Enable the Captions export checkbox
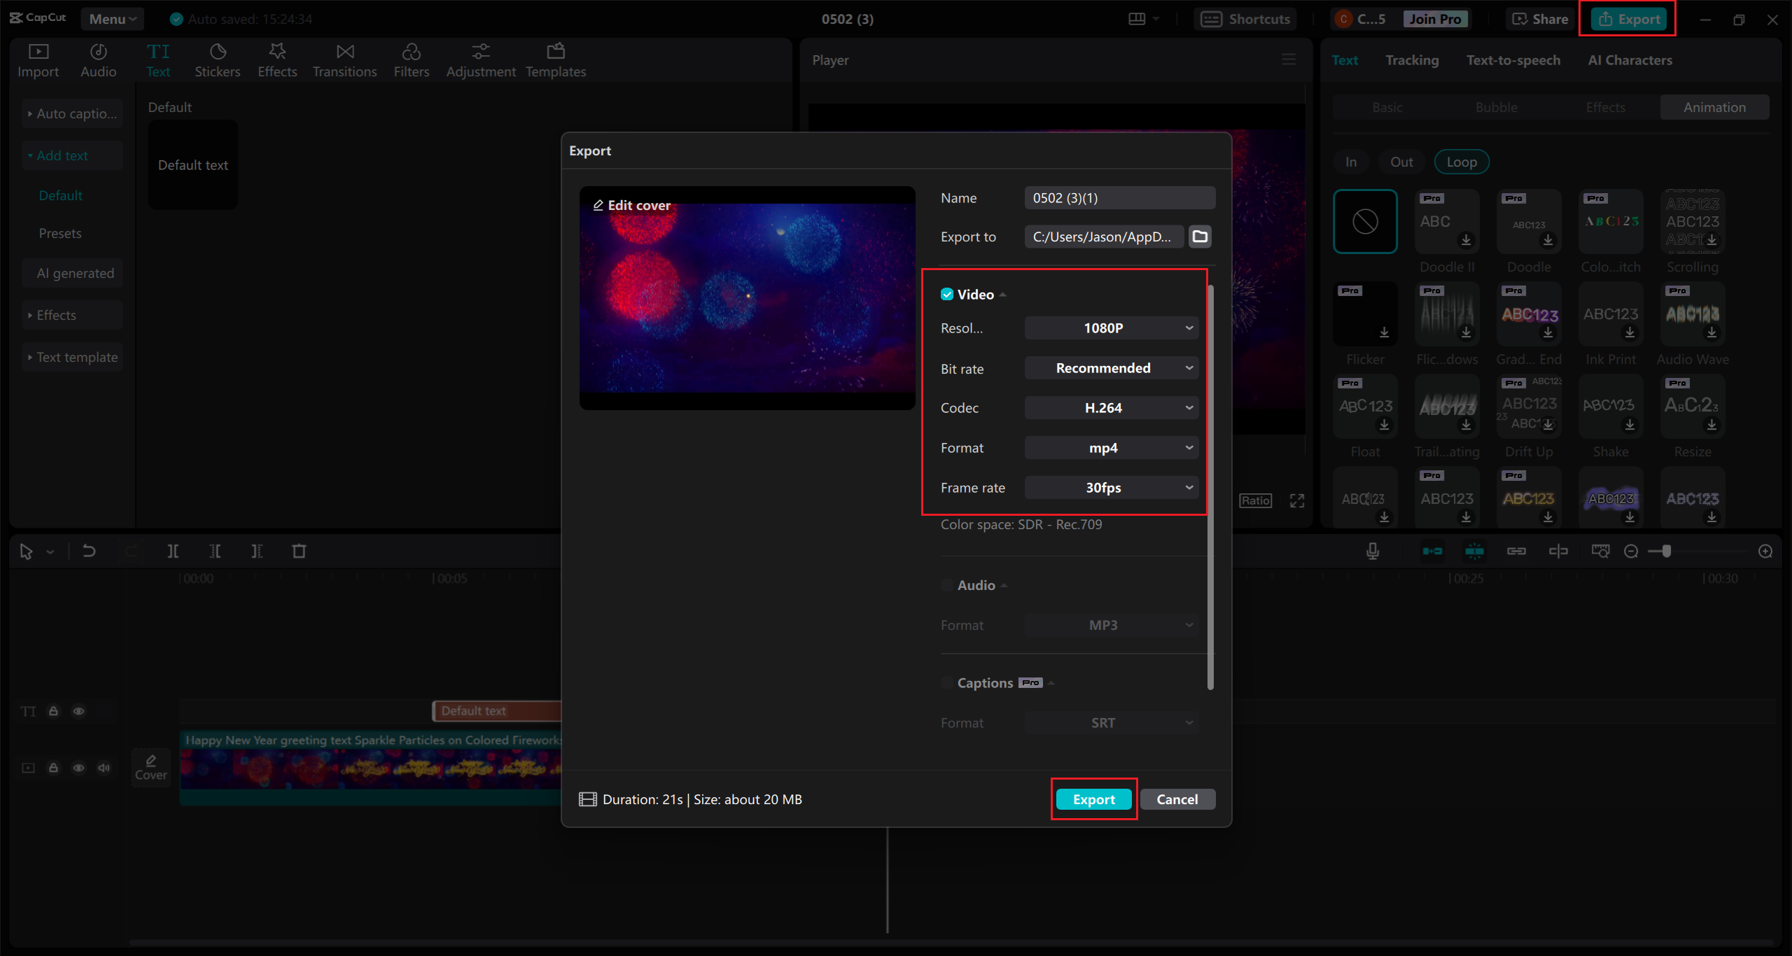This screenshot has width=1792, height=956. [x=947, y=683]
